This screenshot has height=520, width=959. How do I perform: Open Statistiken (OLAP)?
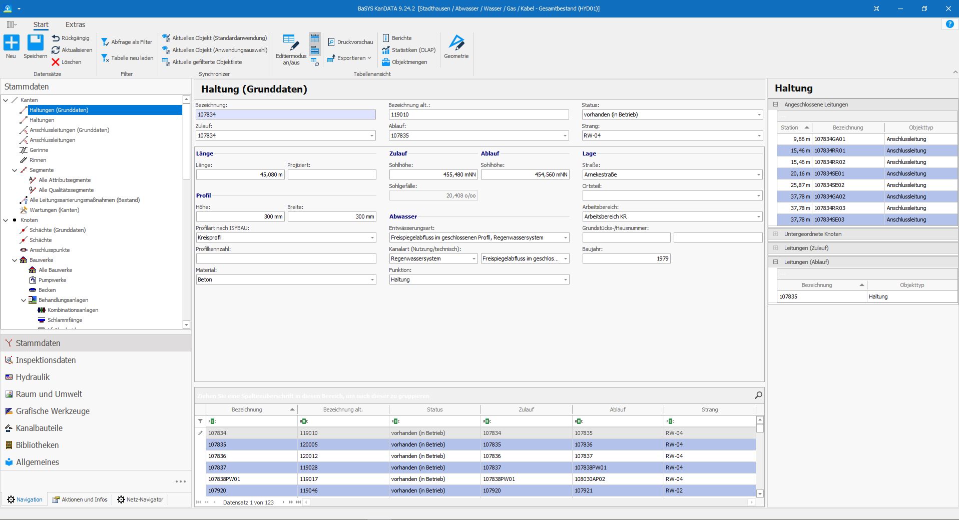(409, 50)
